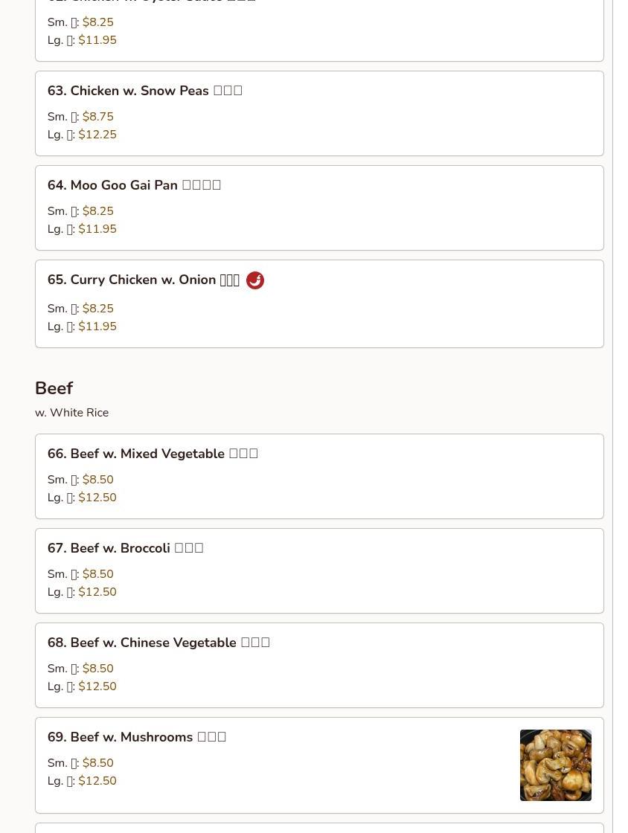This screenshot has height=833, width=628.
Task: Click the spicy chili icon on Curry Chicken
Action: pyautogui.click(x=255, y=280)
